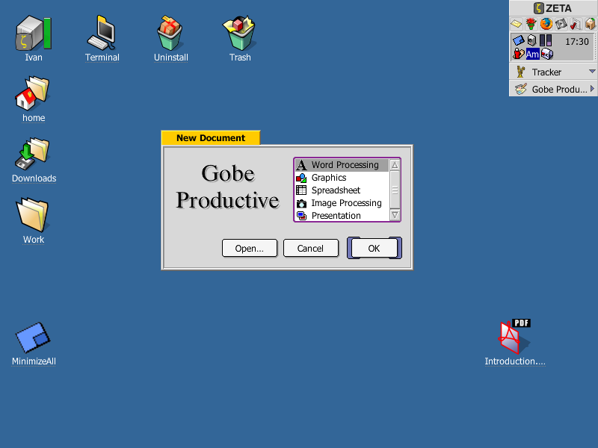Click the list scroll down arrow
This screenshot has width=598, height=448.
(395, 215)
